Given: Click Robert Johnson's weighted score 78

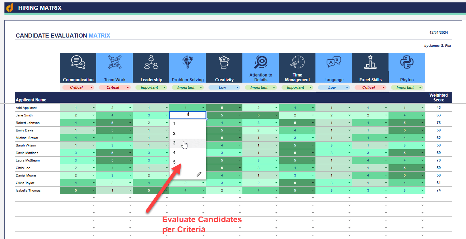Looking at the screenshot, I should 438,123.
